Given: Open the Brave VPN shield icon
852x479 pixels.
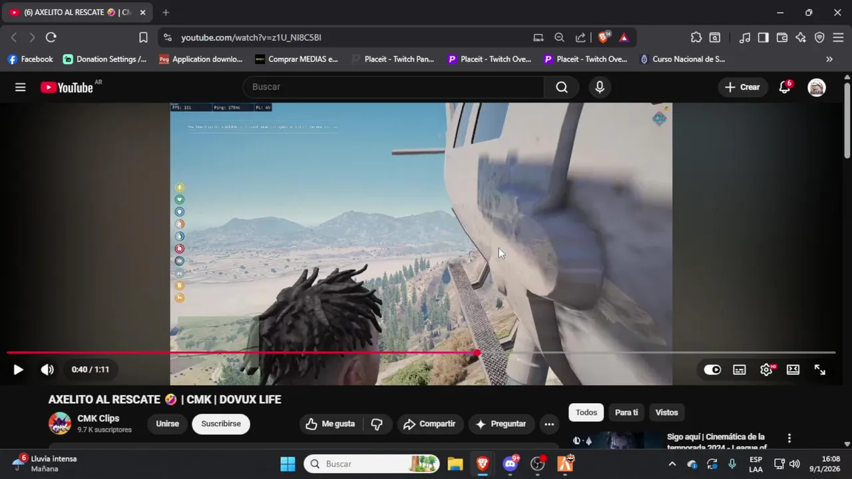Looking at the screenshot, I should (819, 38).
